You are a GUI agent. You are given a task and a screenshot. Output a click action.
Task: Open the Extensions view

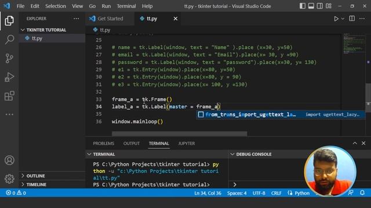coord(9,96)
